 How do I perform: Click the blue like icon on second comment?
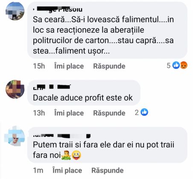point(144,112)
